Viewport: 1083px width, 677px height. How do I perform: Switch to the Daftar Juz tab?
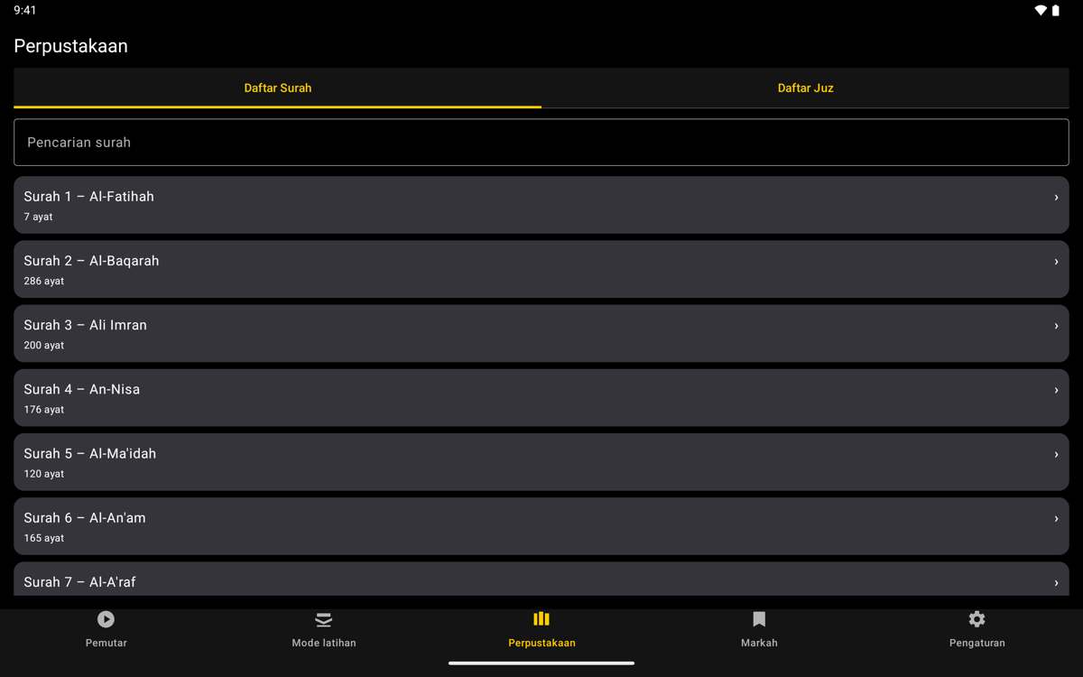pos(805,88)
